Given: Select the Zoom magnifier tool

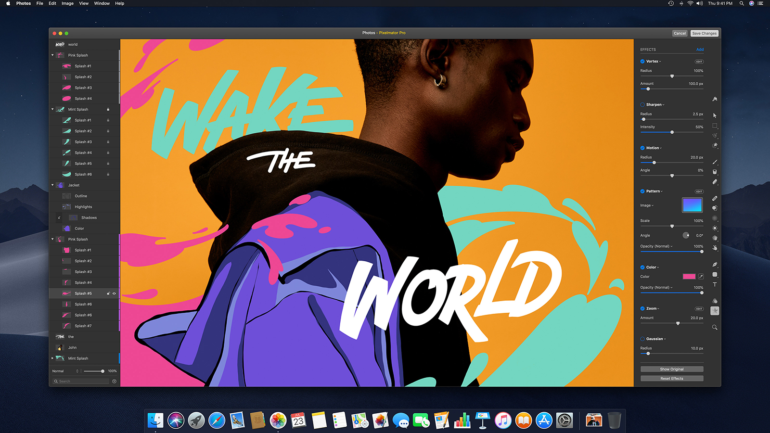Looking at the screenshot, I should (x=715, y=327).
